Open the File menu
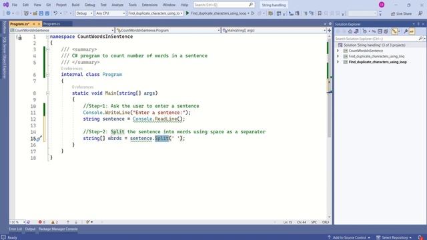Viewport: 427px width, 240px height. [15, 5]
